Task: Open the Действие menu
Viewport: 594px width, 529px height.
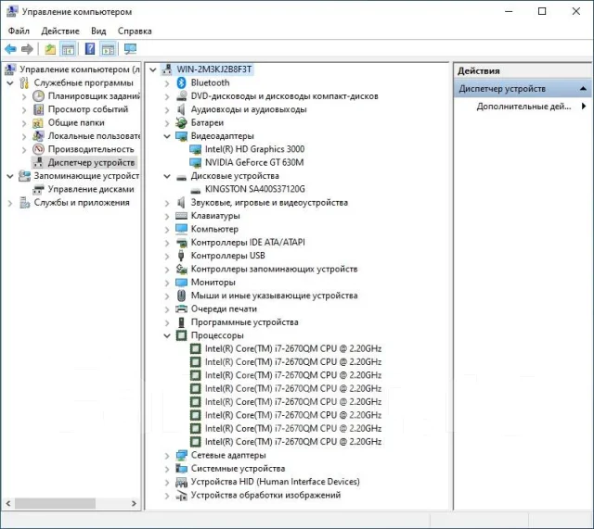Action: point(60,31)
